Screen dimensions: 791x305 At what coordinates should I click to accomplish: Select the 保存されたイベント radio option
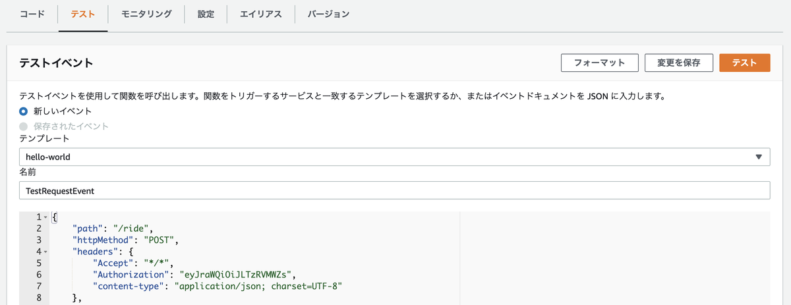tap(24, 126)
